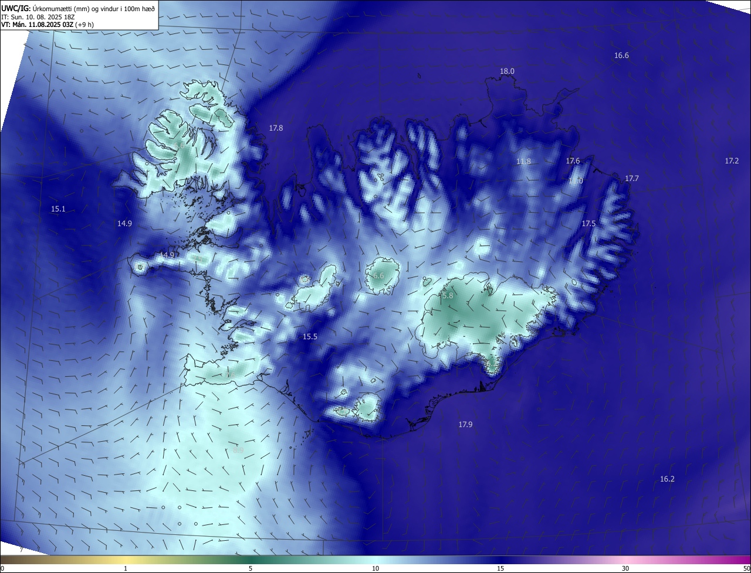Click the title line 'UWC/IG: Úrkomumætti (mm) og vindur'
751x573 pixels.
click(77, 8)
